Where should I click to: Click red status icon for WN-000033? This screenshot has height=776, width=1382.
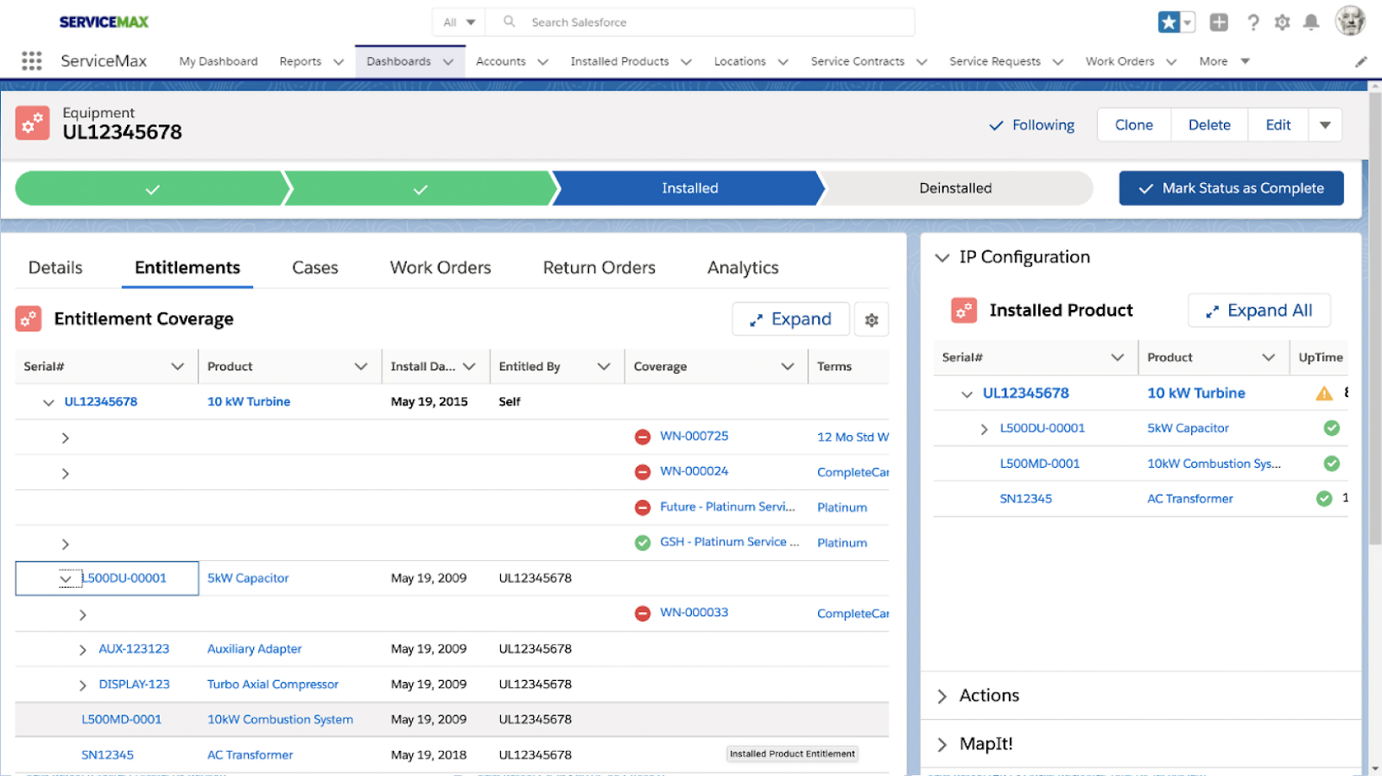[643, 614]
